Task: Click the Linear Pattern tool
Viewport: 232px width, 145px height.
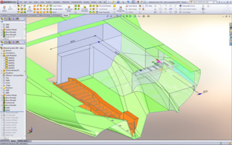Action: [x=56, y=5]
